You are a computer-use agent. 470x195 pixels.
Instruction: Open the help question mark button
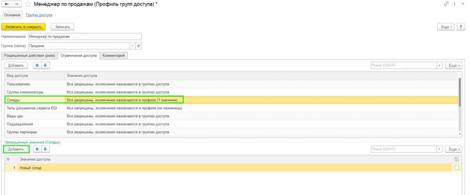[x=460, y=27]
